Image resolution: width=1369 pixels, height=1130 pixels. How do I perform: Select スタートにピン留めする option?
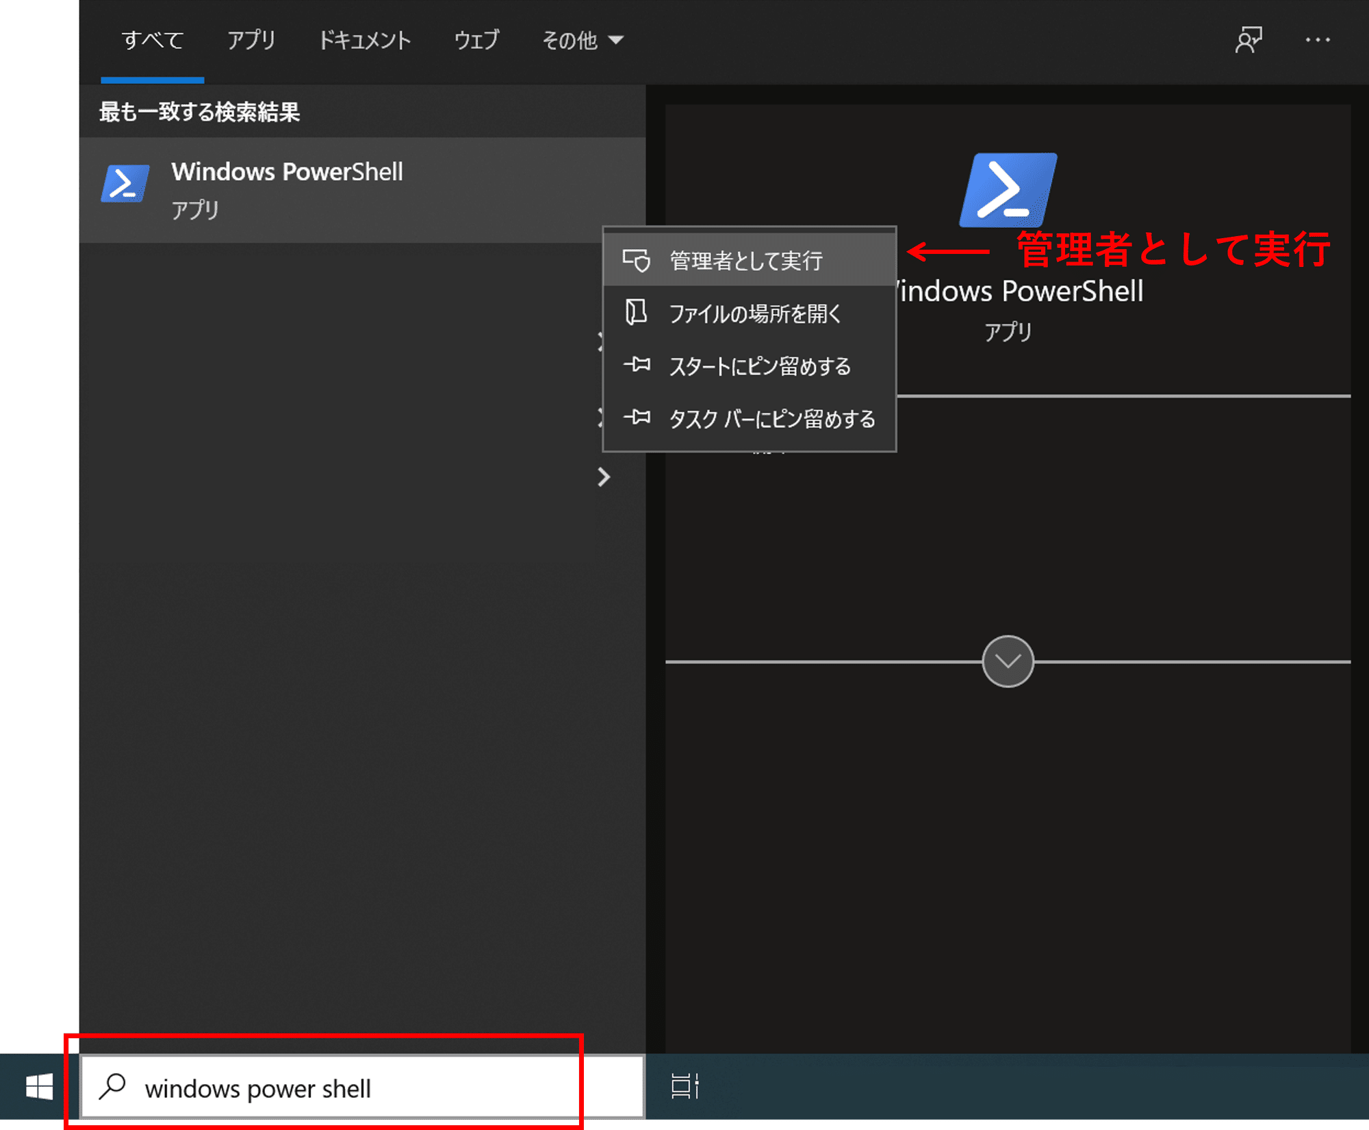coord(760,366)
